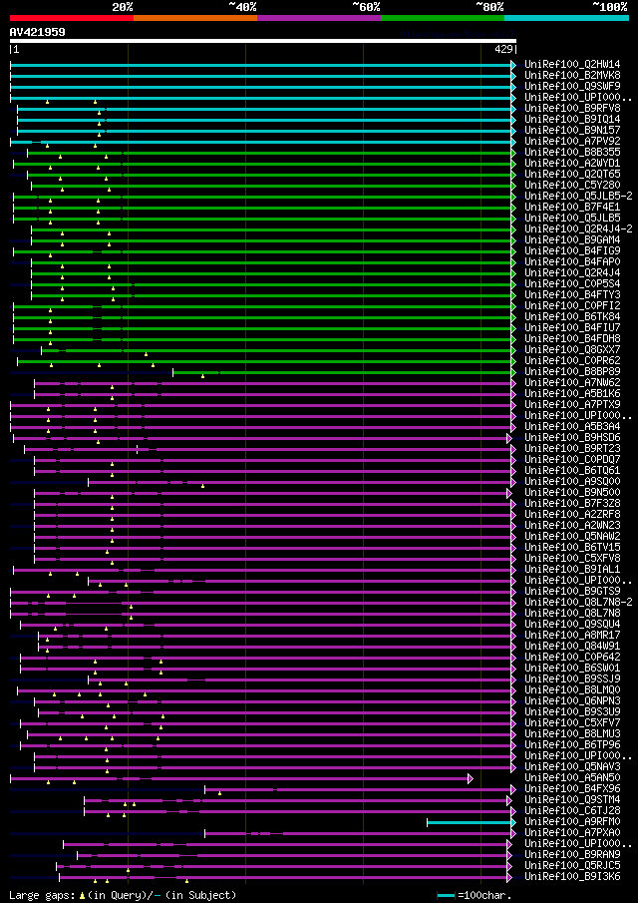Click the cyan arrowhead ending the Q2HW14 alignment
Image resolution: width=638 pixels, height=903 pixels.
[513, 65]
